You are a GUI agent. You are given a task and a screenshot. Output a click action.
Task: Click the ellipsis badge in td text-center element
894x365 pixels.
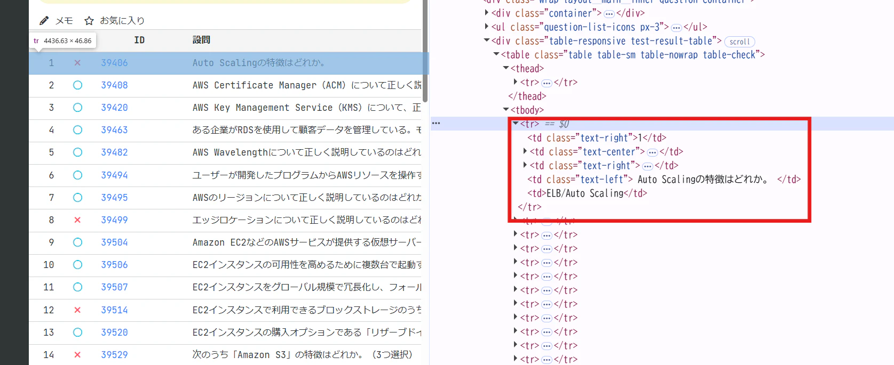(x=652, y=152)
